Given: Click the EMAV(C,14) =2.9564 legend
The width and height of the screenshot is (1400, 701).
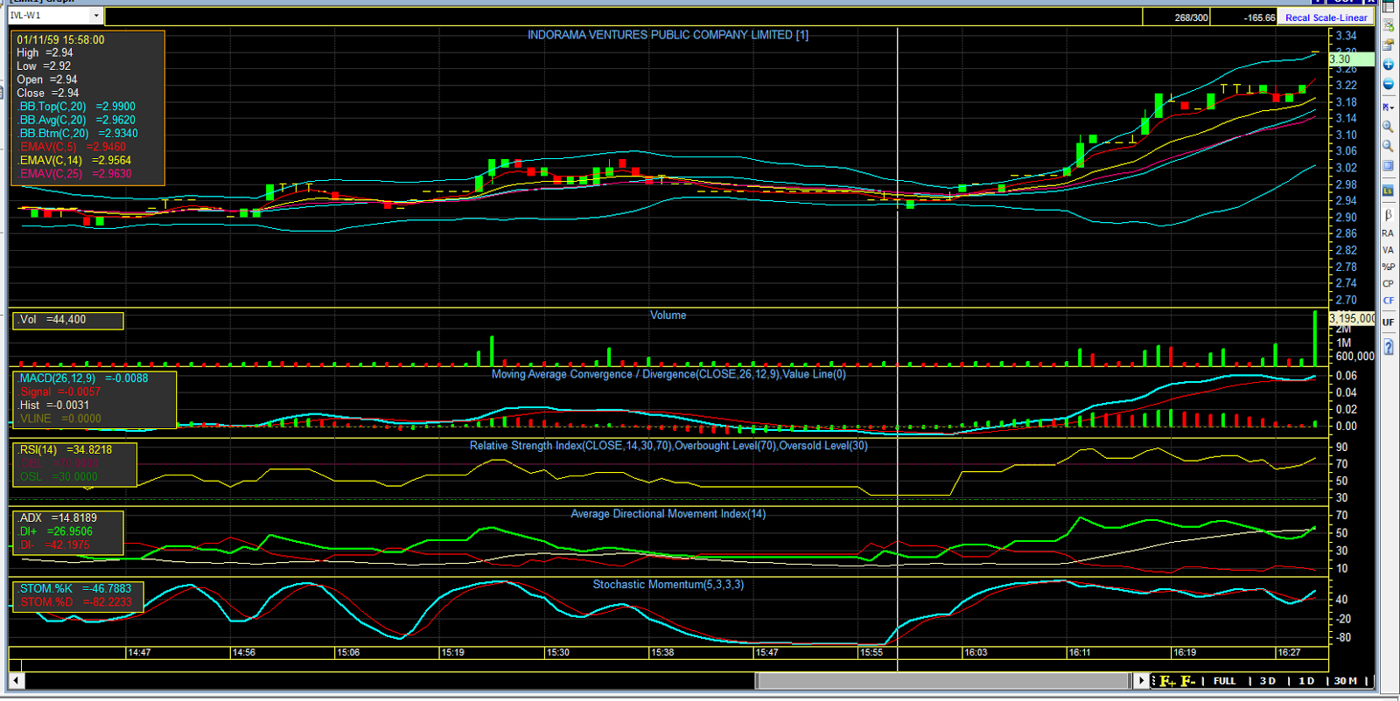Looking at the screenshot, I should tap(75, 160).
